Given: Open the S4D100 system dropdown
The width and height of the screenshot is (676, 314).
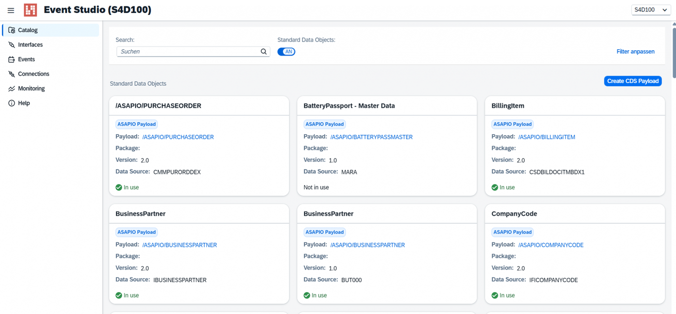Looking at the screenshot, I should point(651,10).
